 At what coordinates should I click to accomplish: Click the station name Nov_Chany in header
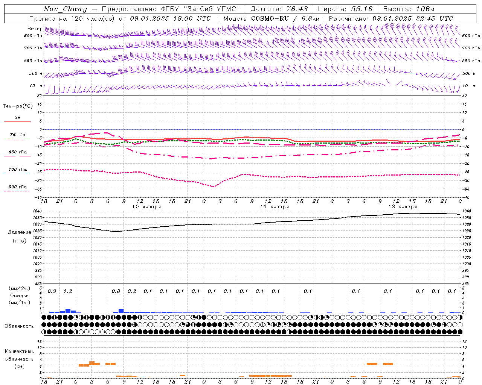66,9
